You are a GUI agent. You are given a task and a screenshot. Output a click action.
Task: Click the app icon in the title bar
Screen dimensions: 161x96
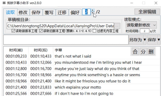pos(4,3)
